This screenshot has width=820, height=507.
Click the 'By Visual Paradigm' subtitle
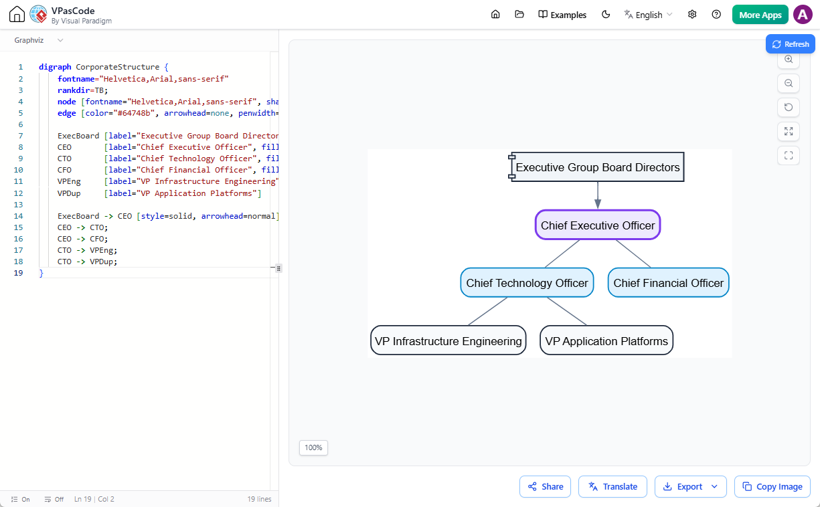(82, 21)
